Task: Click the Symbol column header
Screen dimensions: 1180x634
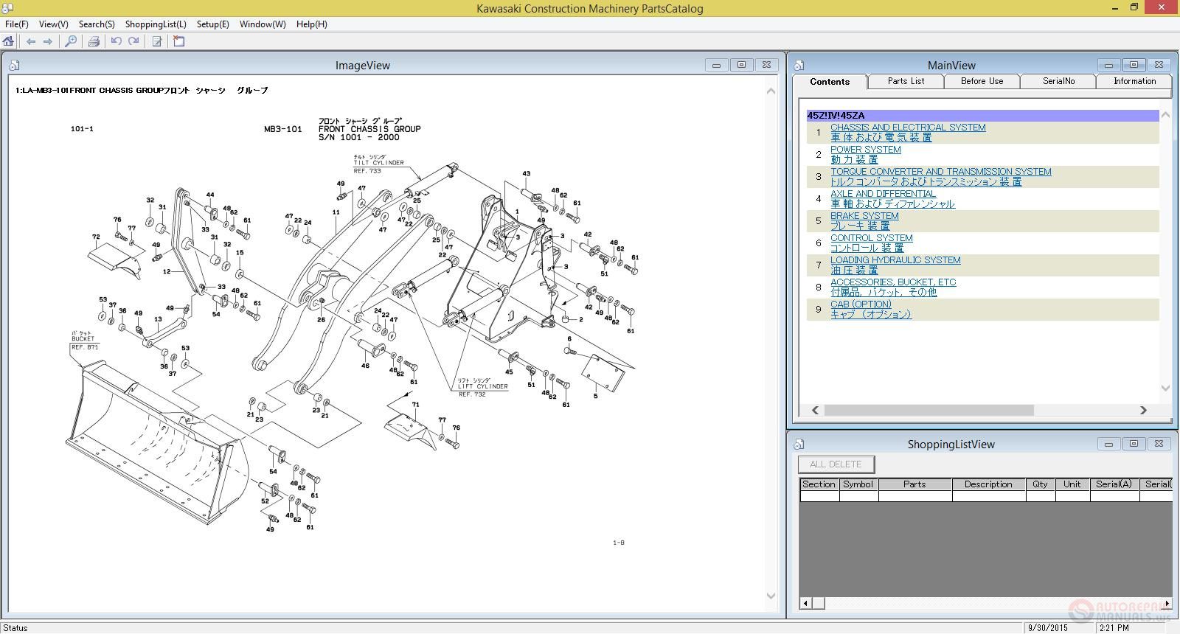Action: 858,484
